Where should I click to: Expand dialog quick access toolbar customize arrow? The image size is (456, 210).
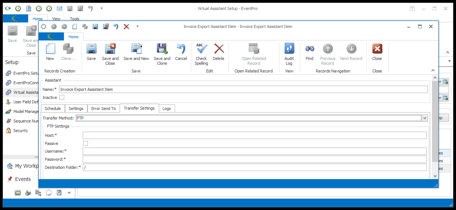[137, 26]
